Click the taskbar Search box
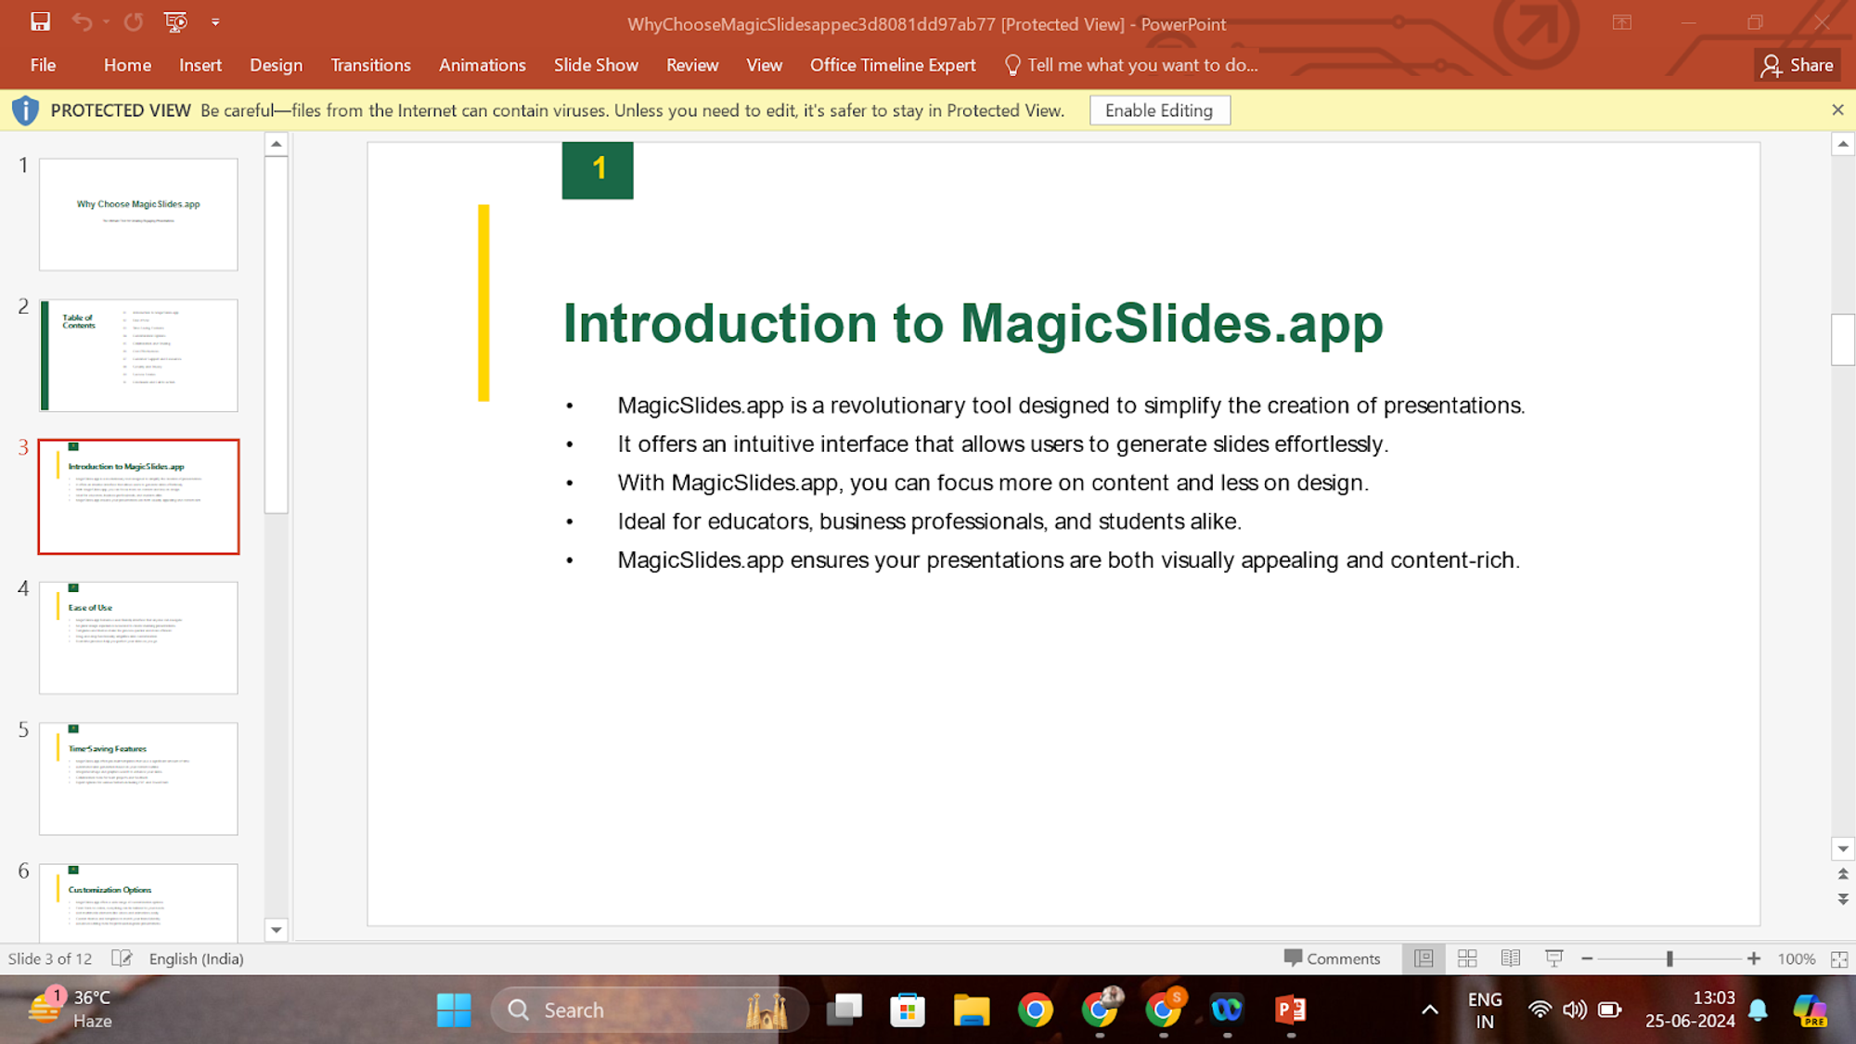 [650, 1010]
